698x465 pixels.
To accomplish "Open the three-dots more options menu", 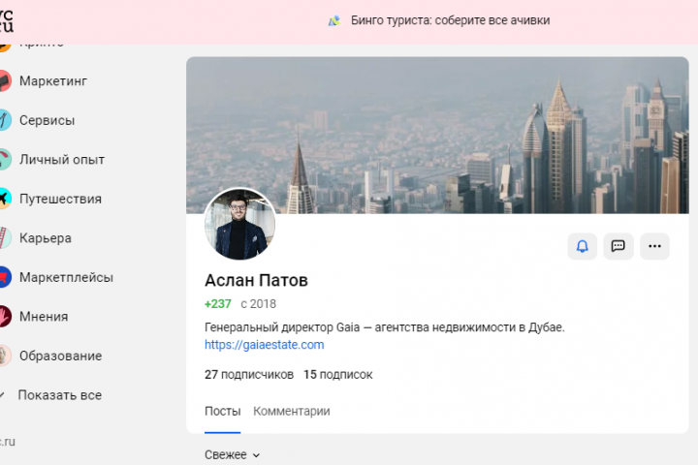I will [x=654, y=246].
